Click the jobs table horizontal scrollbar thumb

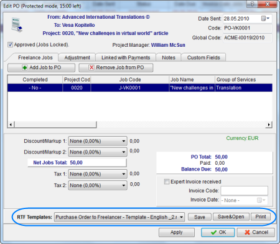[55, 125]
